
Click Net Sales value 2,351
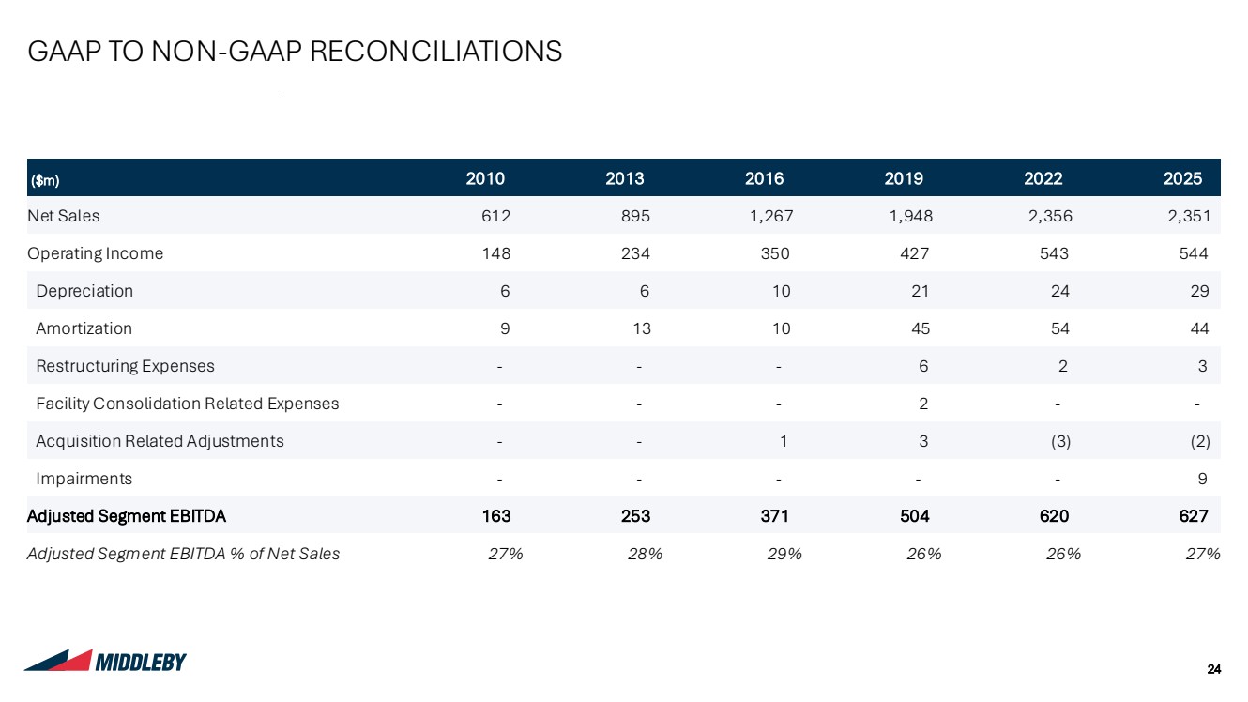tap(1188, 216)
